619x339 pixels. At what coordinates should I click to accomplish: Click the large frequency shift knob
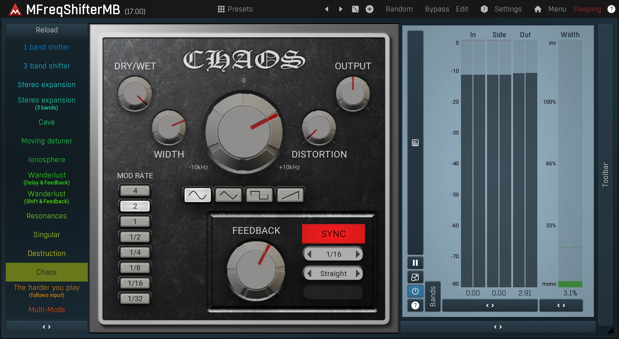click(244, 132)
